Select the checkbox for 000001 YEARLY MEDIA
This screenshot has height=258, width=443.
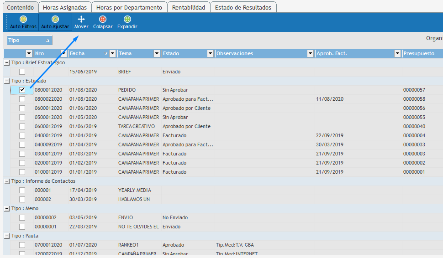pos(22,190)
